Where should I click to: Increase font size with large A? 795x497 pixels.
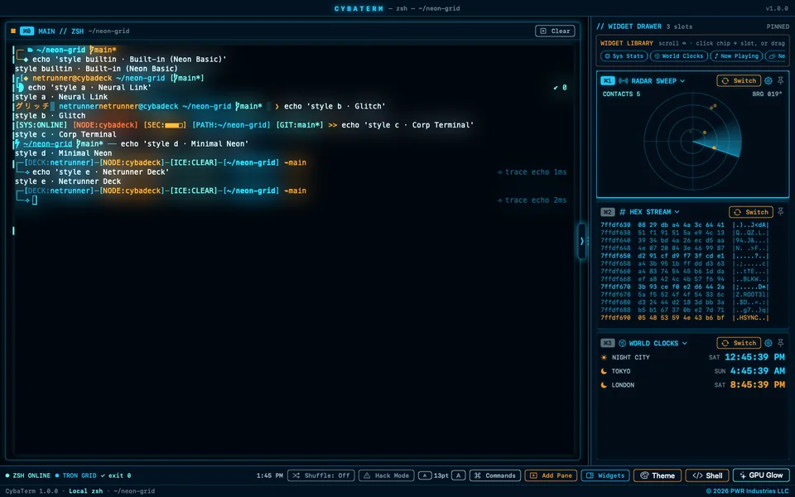tap(458, 475)
